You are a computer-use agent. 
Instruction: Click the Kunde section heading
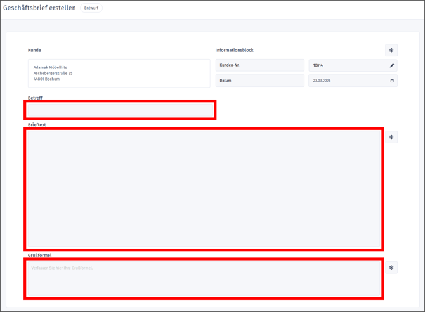click(34, 50)
